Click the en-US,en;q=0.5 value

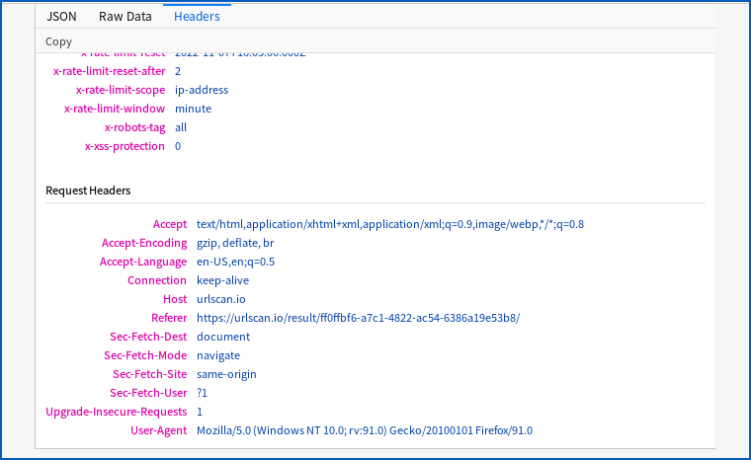tap(235, 262)
